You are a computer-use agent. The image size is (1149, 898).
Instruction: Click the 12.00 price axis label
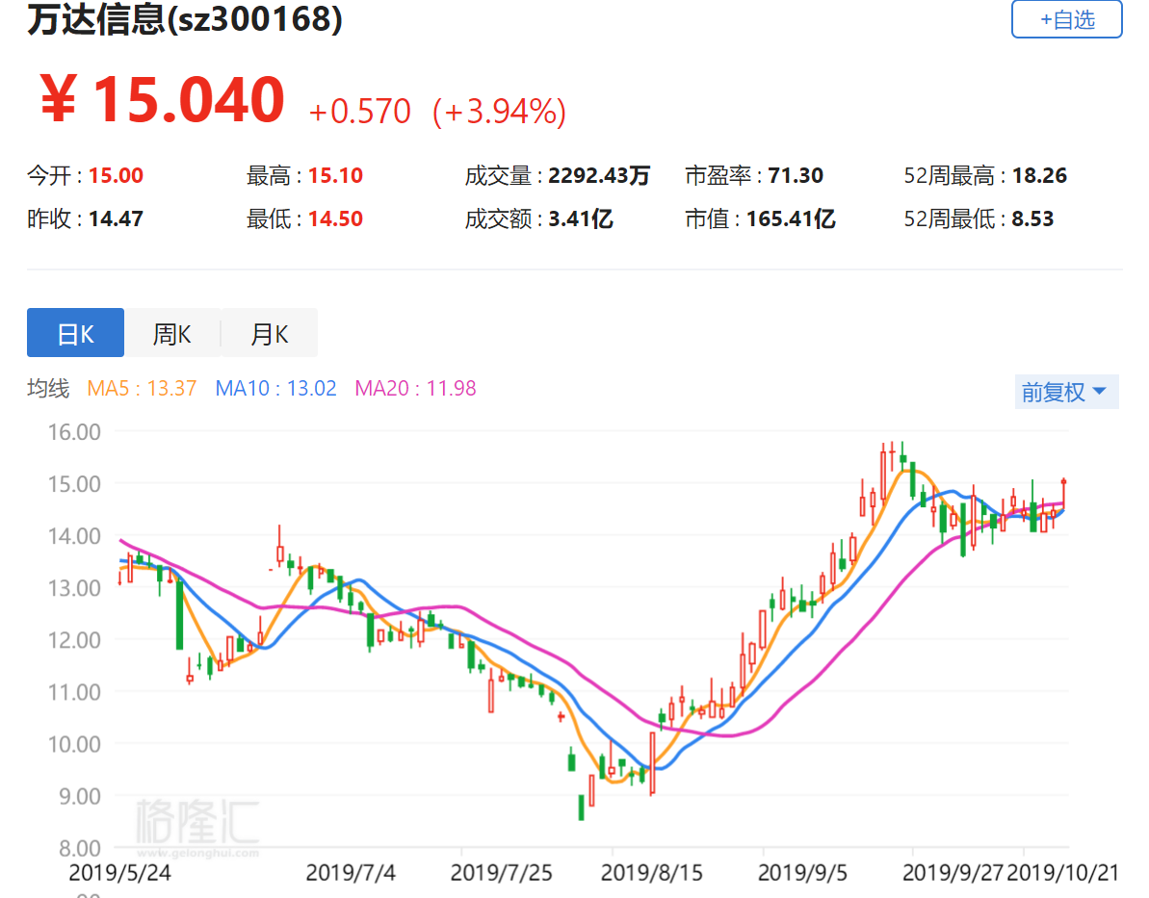[75, 640]
